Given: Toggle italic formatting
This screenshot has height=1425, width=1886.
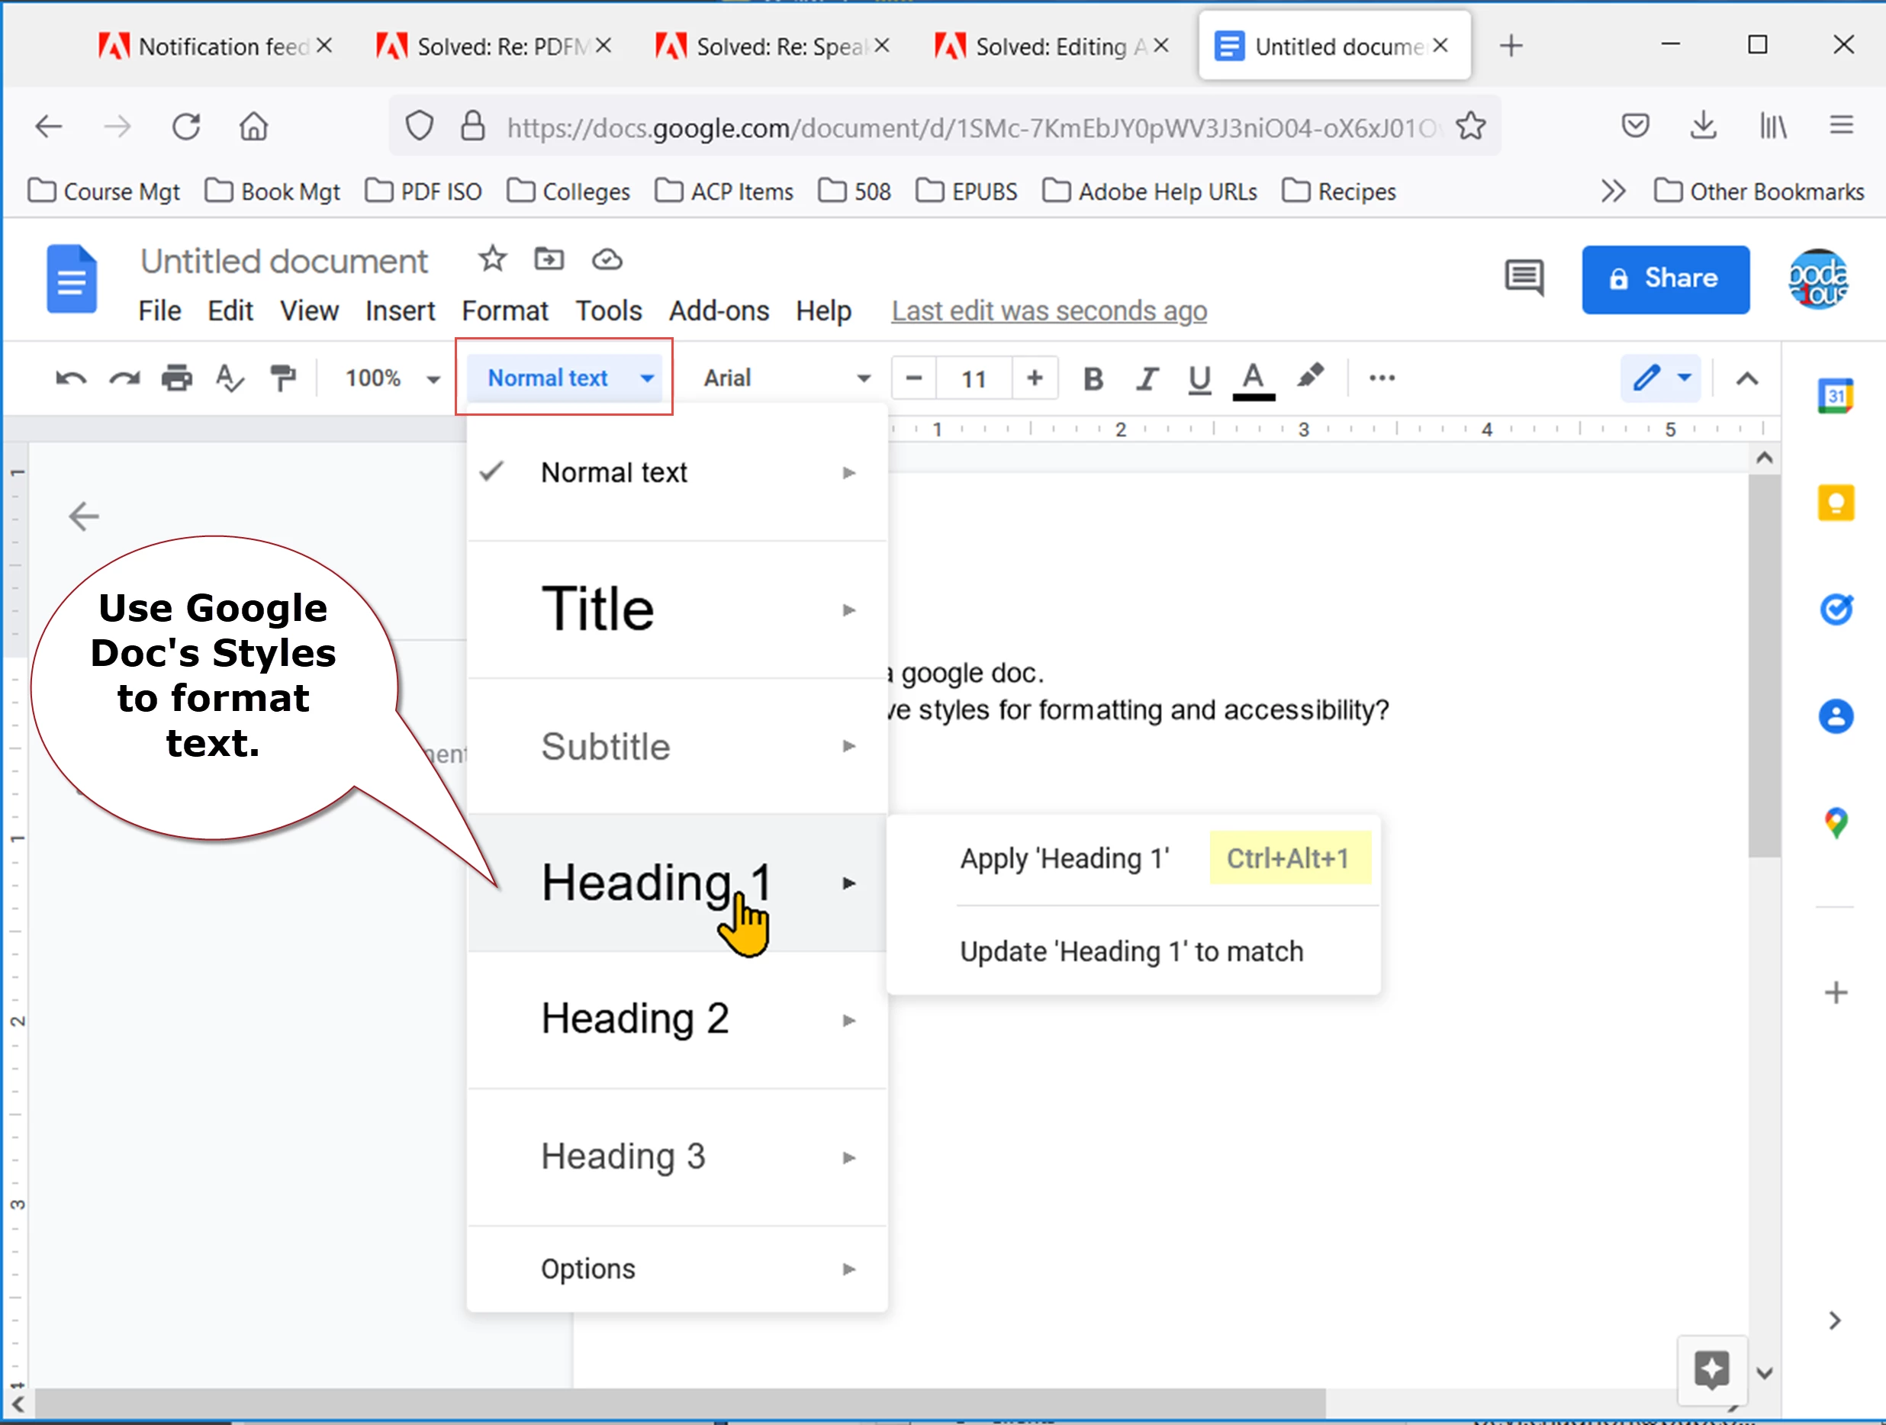Looking at the screenshot, I should click(1147, 378).
